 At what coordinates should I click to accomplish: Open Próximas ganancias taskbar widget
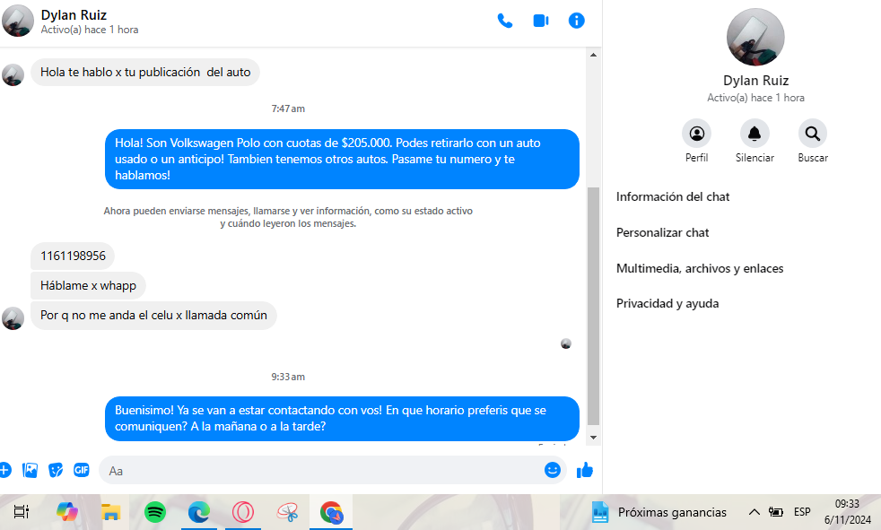(x=659, y=512)
